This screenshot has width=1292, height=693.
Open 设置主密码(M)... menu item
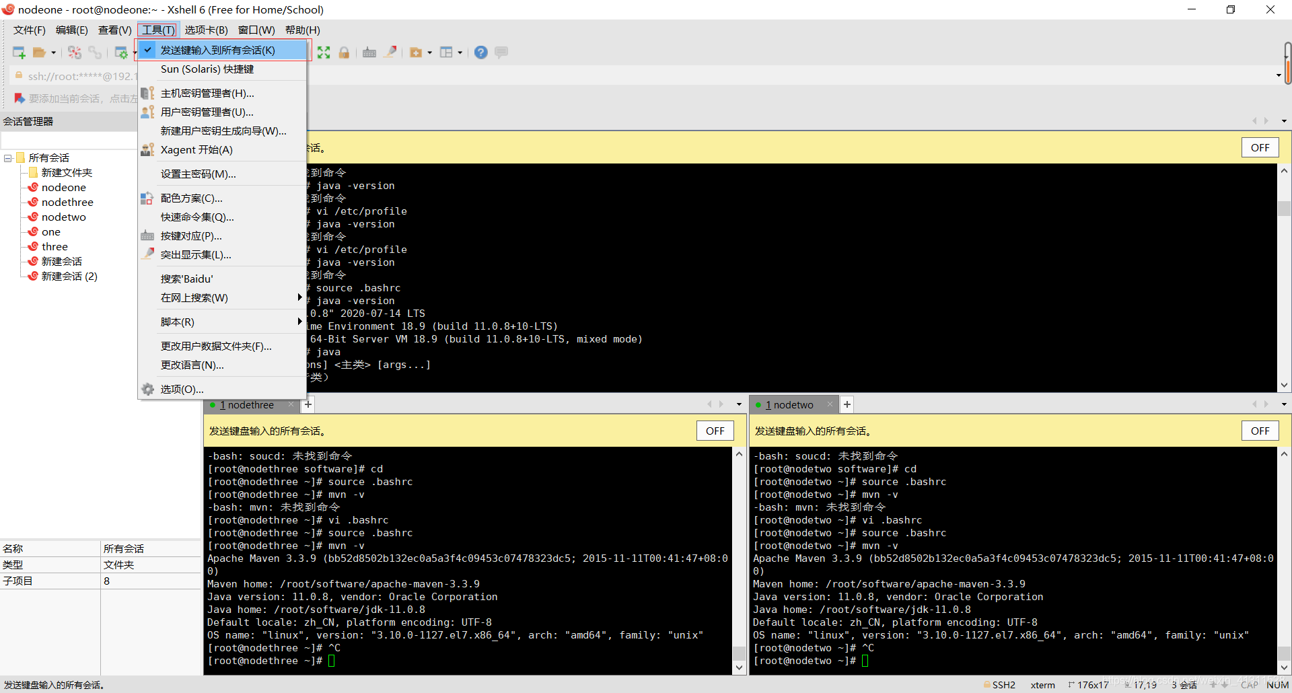click(x=223, y=174)
